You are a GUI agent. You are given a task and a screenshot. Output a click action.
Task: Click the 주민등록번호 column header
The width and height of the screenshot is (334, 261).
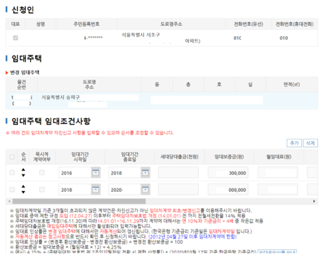tap(86, 24)
